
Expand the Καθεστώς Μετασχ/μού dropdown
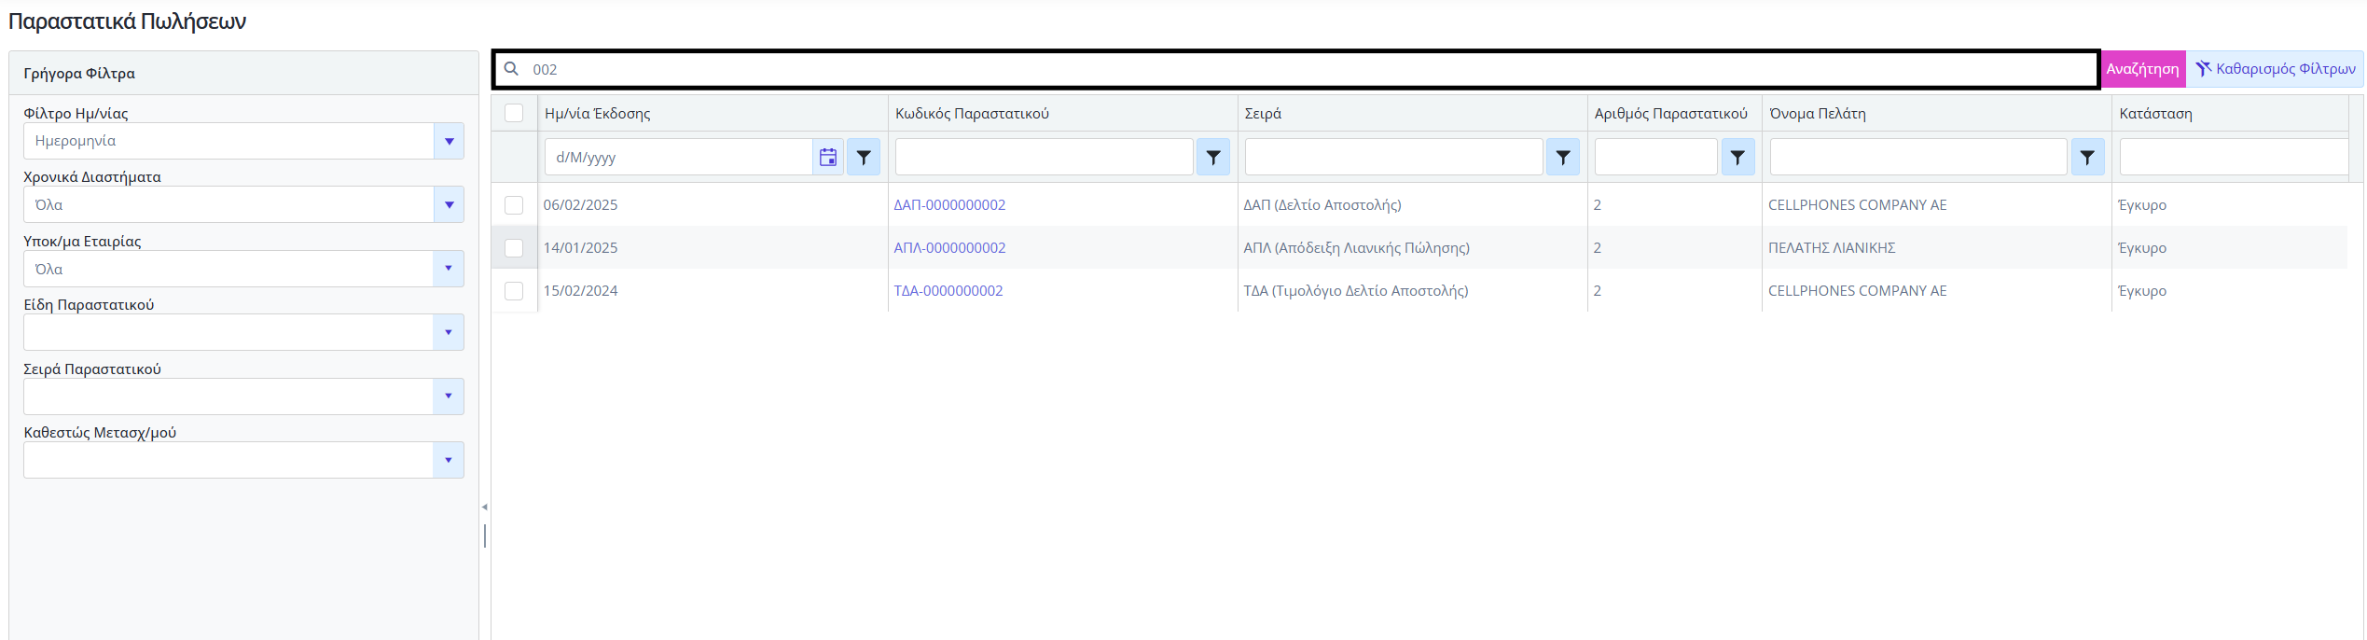[x=449, y=460]
